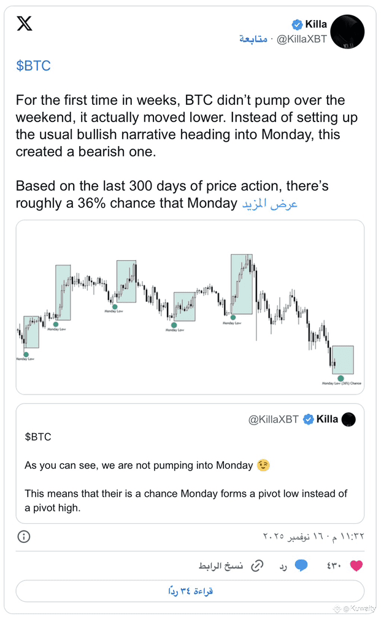381x619 pixels.
Task: Click the Killa display name in the header
Action: click(316, 25)
